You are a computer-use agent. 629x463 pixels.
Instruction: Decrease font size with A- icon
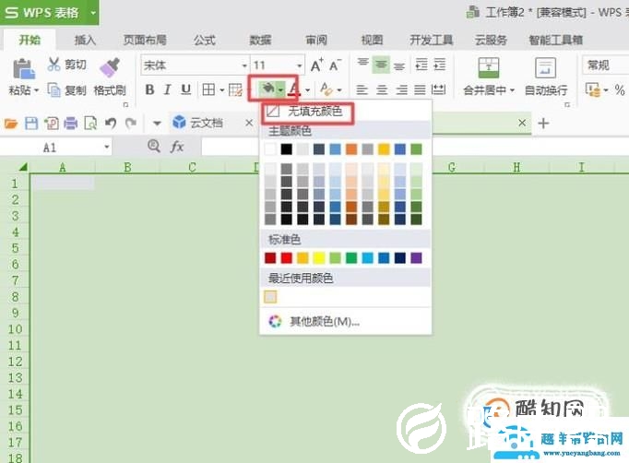[x=335, y=65]
